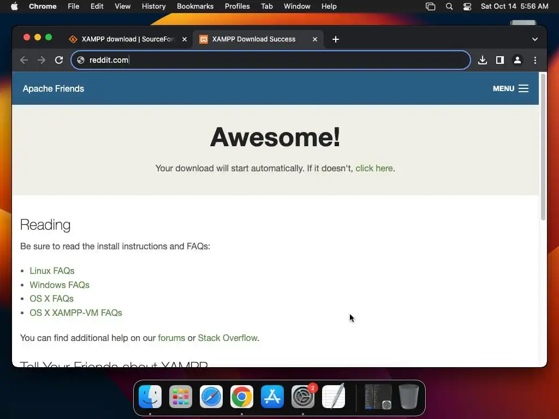The image size is (559, 419).
Task: Open Launchpad from the Dock
Action: tap(181, 397)
